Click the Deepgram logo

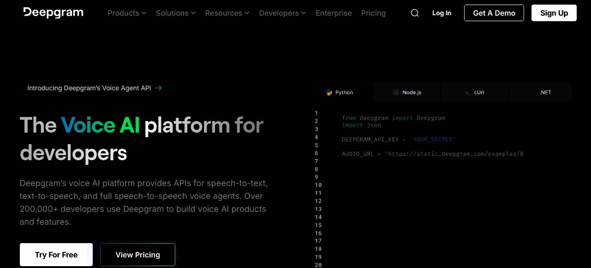coord(54,12)
